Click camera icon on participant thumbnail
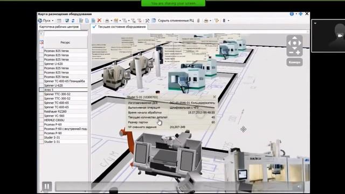Image resolution: width=345 pixels, height=194 pixels. pyautogui.click(x=340, y=36)
